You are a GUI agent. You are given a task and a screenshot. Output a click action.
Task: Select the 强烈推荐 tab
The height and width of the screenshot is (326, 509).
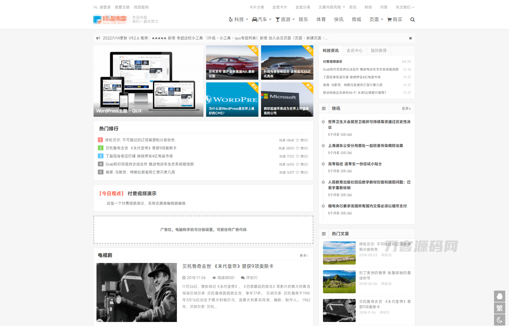pyautogui.click(x=378, y=50)
